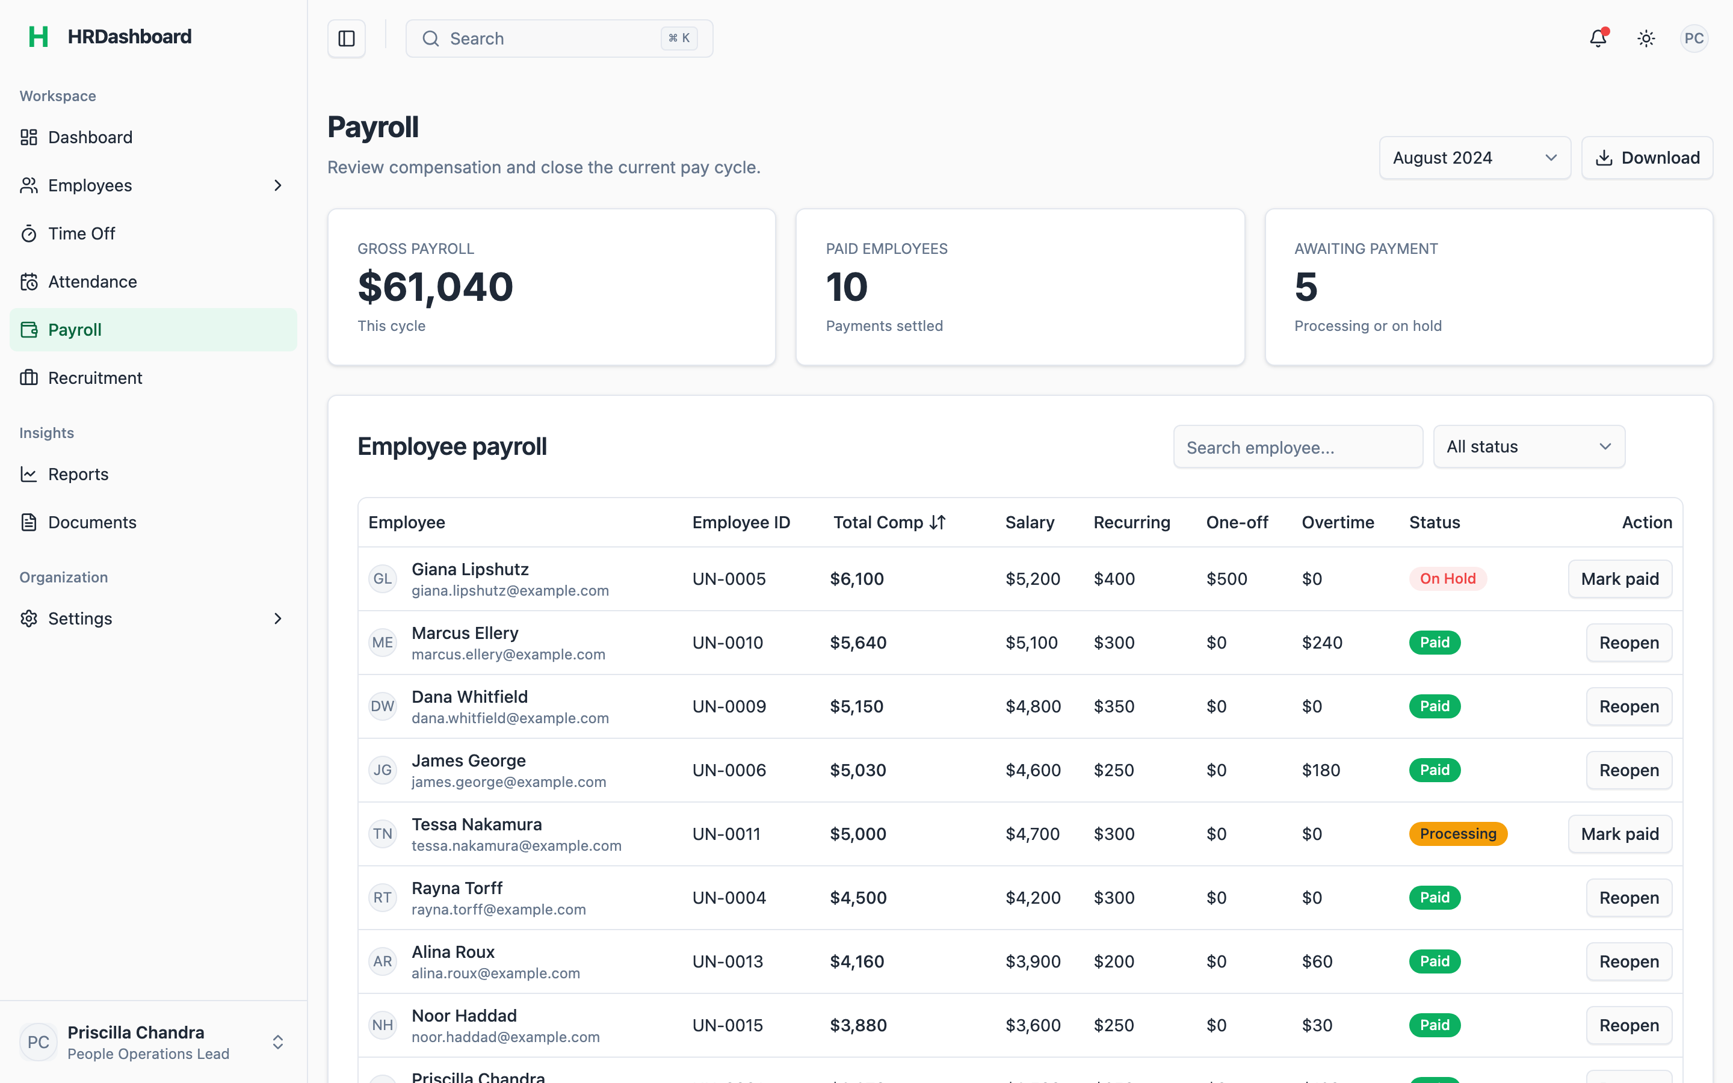Viewport: 1733px width, 1083px height.
Task: Click the Recruitment briefcase icon
Action: point(29,377)
